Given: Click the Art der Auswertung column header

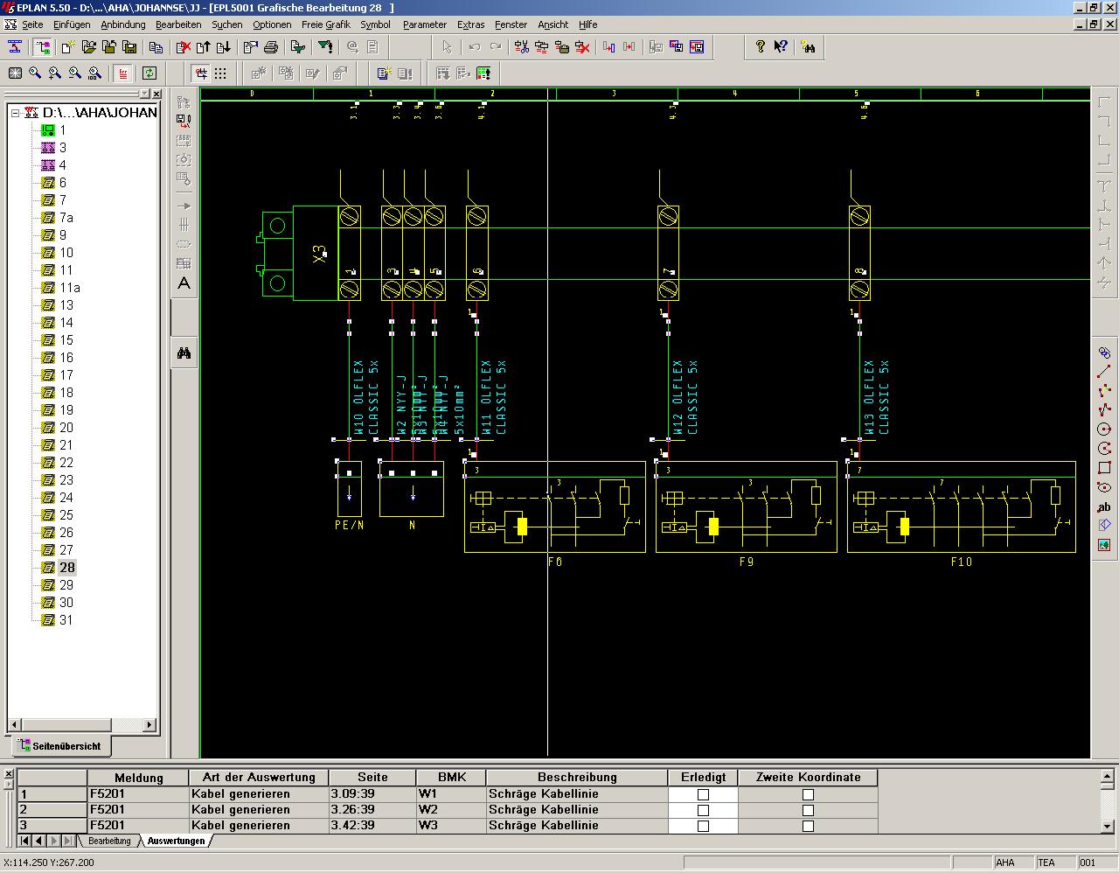Looking at the screenshot, I should [259, 778].
